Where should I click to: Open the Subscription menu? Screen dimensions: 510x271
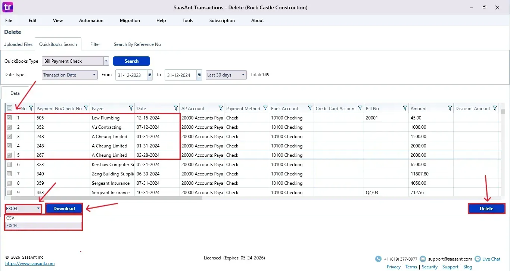(x=222, y=21)
